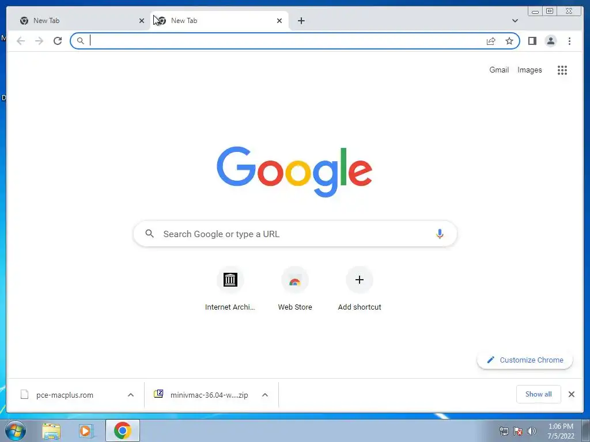This screenshot has width=590, height=442.
Task: Expand the tab search dropdown arrow
Action: (x=515, y=21)
